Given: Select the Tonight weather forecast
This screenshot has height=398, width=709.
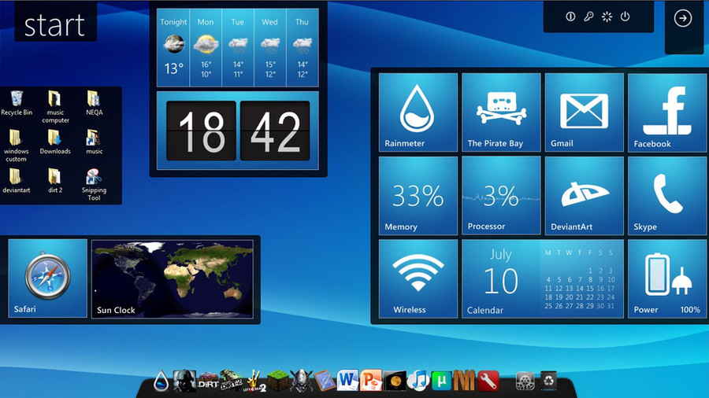Looking at the screenshot, I should pyautogui.click(x=173, y=47).
